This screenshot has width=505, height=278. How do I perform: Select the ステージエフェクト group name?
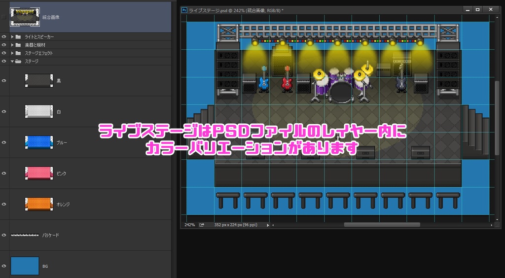[x=38, y=53]
